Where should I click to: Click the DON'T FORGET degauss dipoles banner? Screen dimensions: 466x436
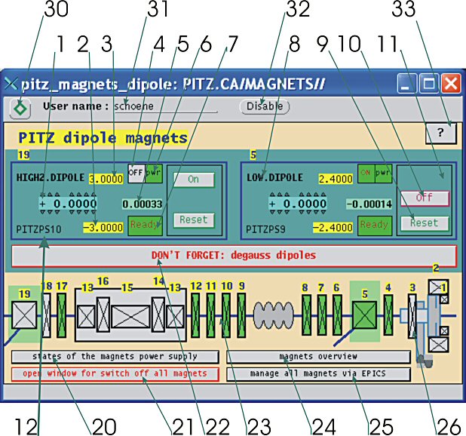[x=235, y=256]
